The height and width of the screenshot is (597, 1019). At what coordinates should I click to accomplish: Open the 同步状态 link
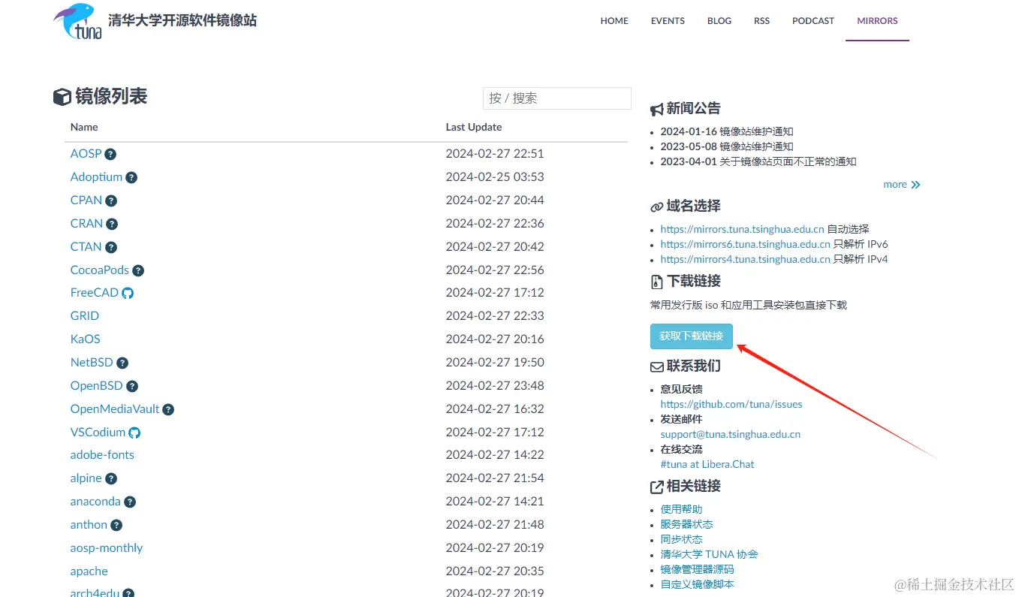tap(682, 539)
